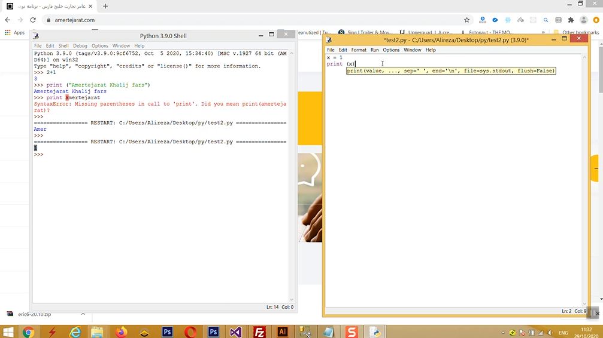Click the last >>> prompt in the shell
603x338 pixels.
coord(38,154)
